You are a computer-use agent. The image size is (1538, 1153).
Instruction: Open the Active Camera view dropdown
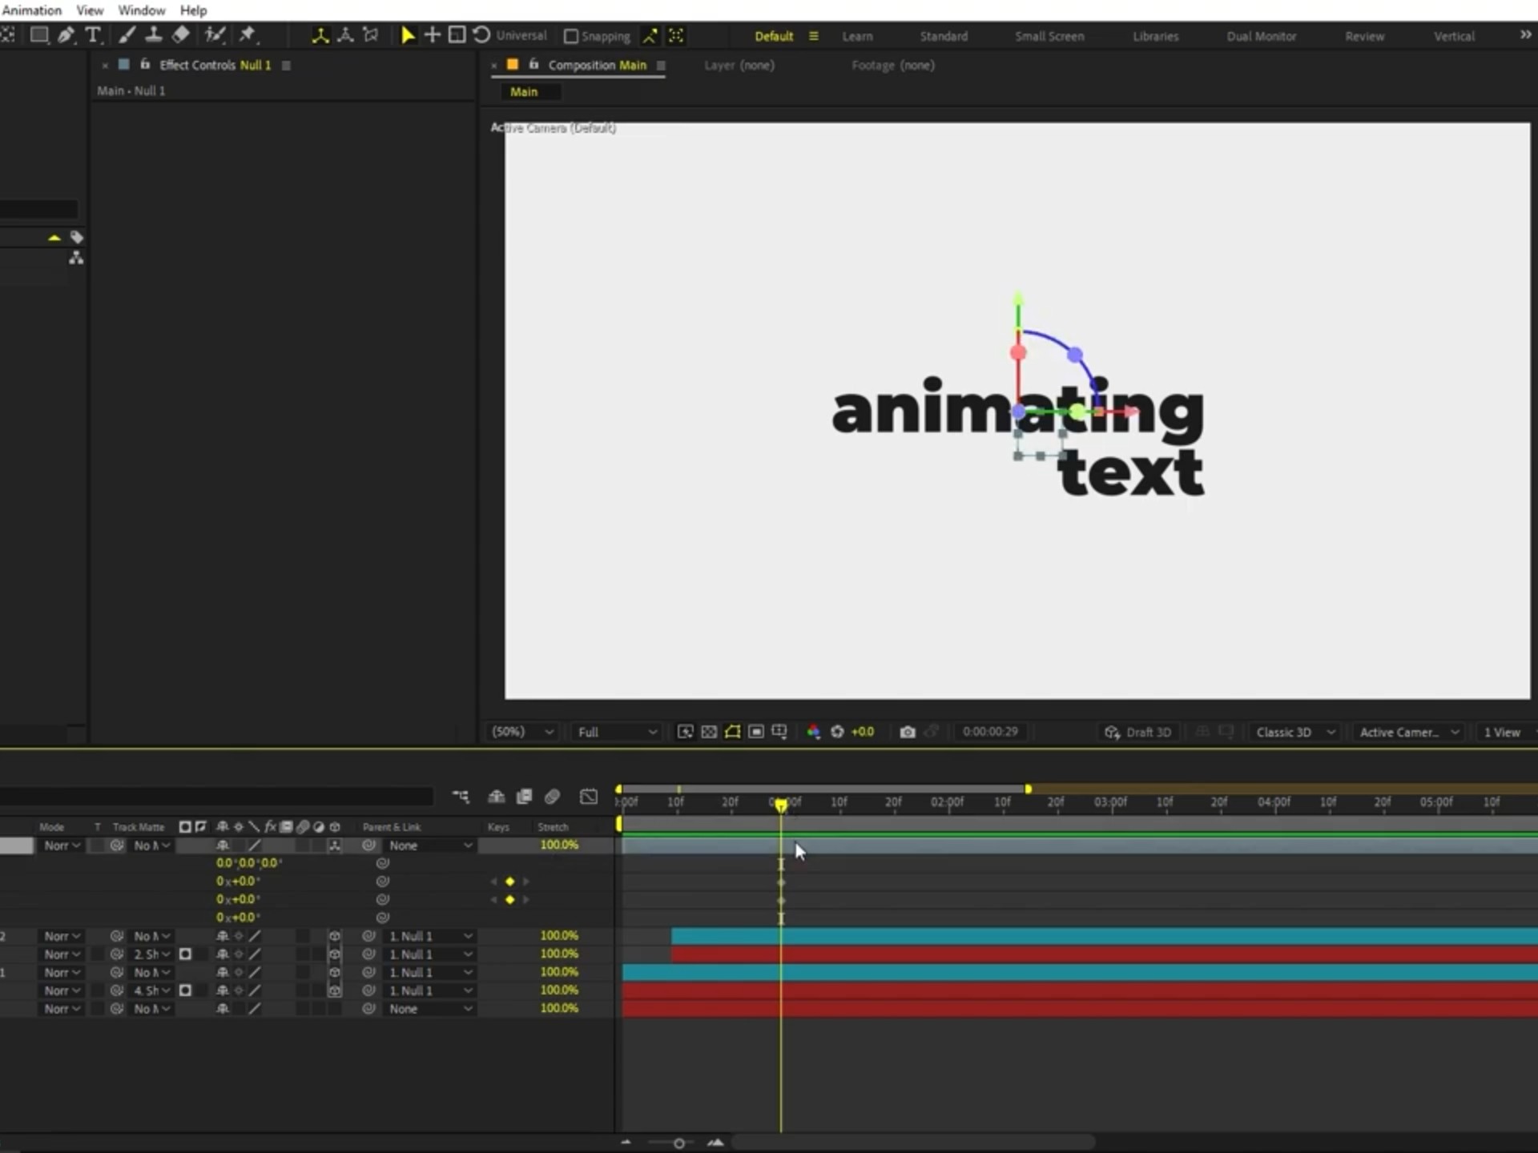(1408, 732)
